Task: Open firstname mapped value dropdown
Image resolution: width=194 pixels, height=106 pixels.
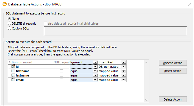Action: (123, 71)
